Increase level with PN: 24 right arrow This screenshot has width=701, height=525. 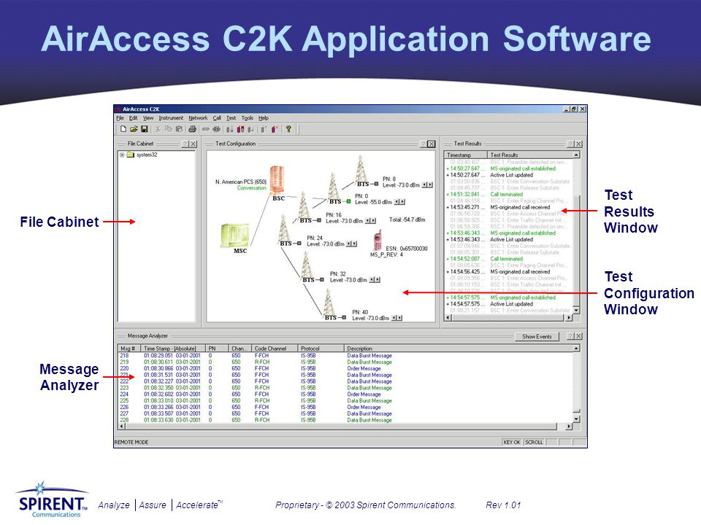[354, 244]
